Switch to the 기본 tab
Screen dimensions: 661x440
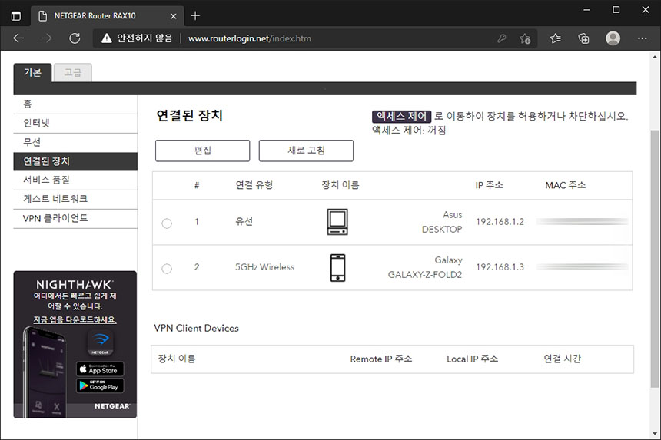pyautogui.click(x=32, y=72)
